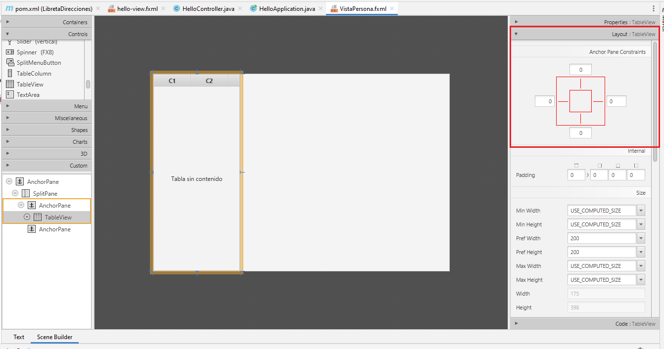Open the editor tabs overflow menu
Image resolution: width=664 pixels, height=349 pixels.
[654, 8]
